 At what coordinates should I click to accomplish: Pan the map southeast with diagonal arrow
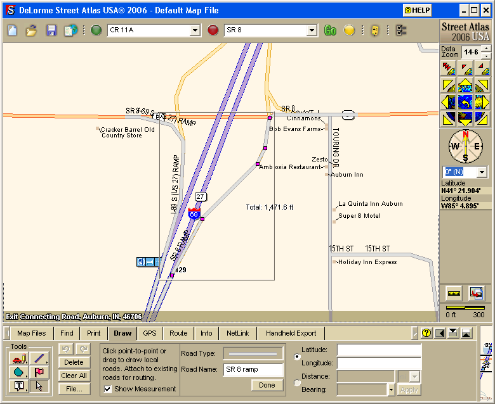coord(482,118)
